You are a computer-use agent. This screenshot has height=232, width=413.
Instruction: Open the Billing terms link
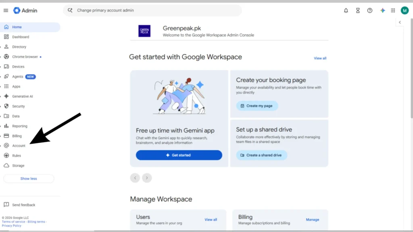tap(36, 222)
